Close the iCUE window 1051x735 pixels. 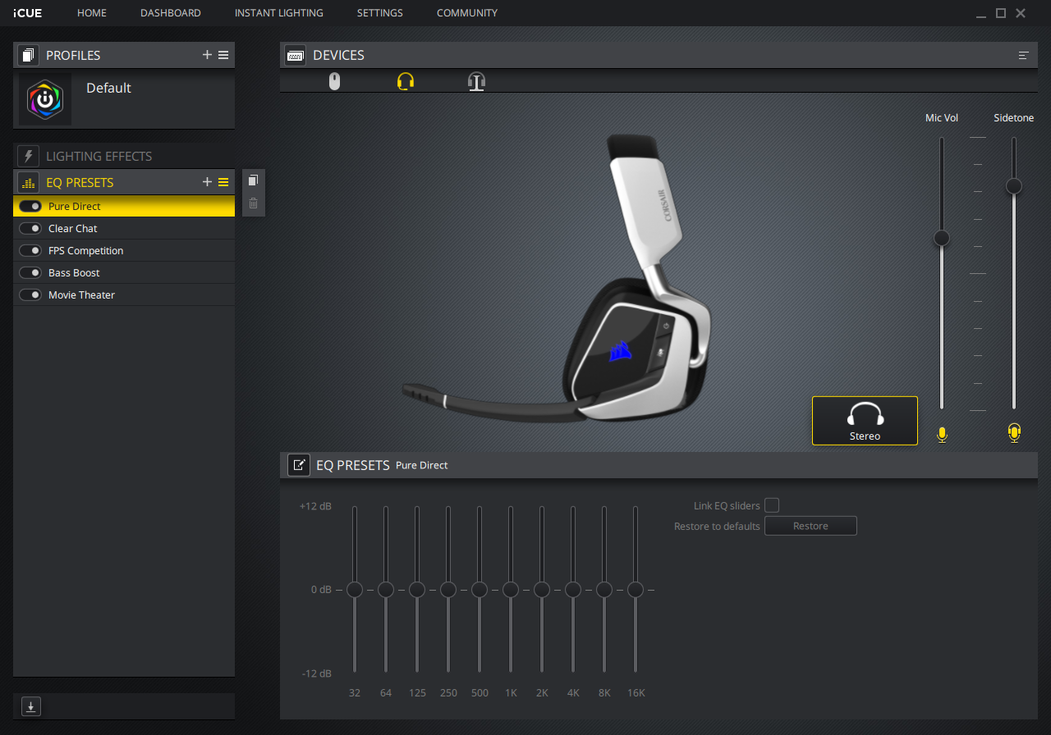pyautogui.click(x=1021, y=13)
